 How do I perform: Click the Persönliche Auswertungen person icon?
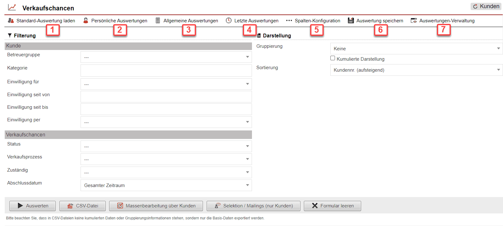[86, 20]
